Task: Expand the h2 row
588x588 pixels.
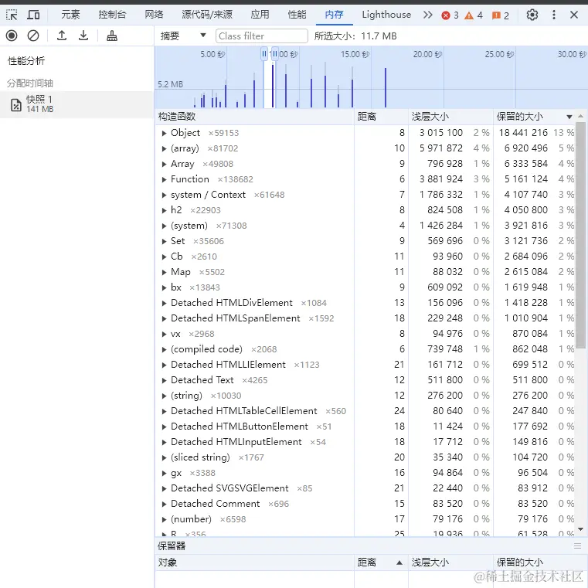Action: click(x=164, y=210)
